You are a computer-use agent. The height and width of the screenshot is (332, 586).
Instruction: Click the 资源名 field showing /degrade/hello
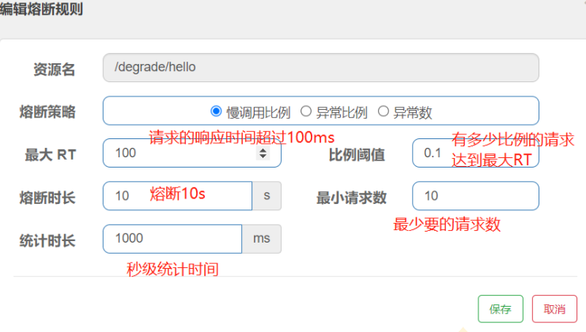[320, 68]
